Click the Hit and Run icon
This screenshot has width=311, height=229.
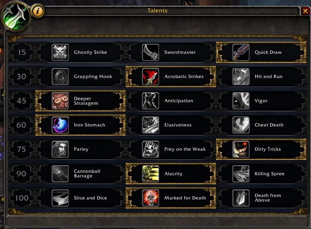(241, 77)
